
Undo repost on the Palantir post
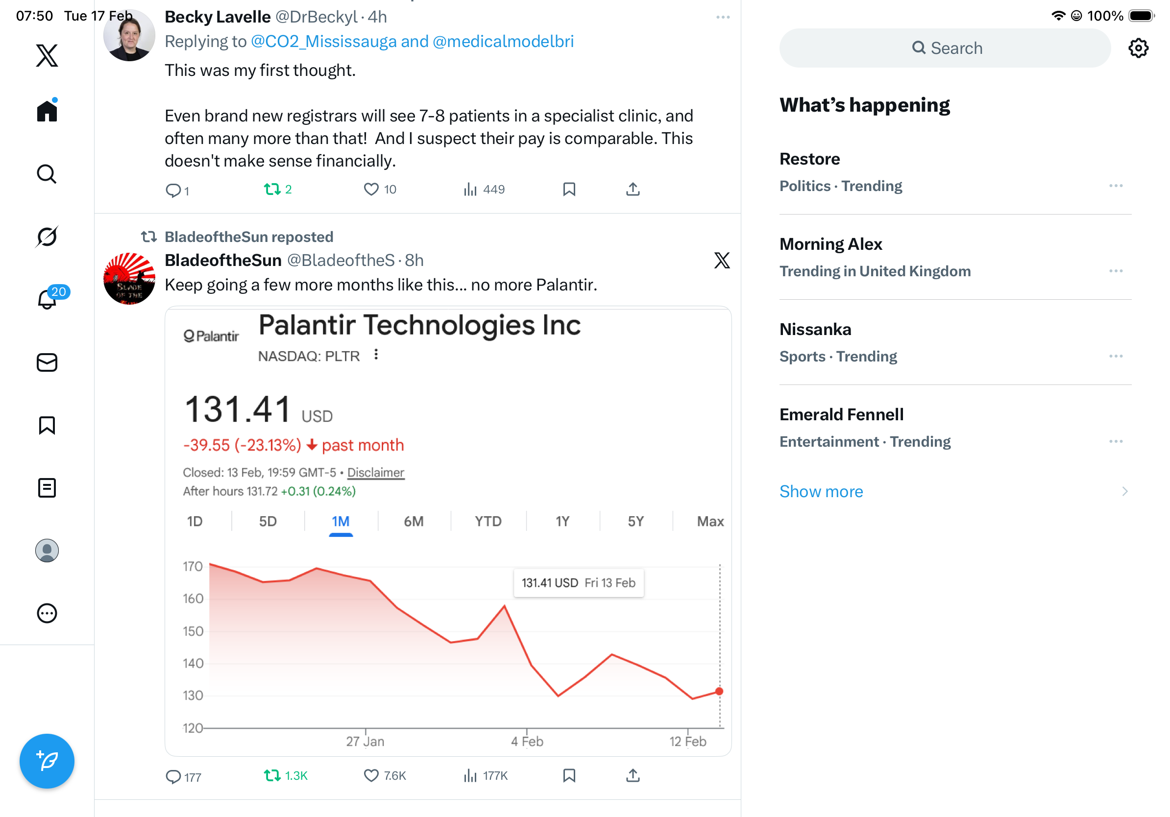pos(272,775)
